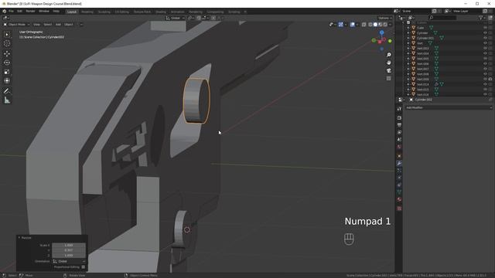Expand the Cube object in outliner
Image resolution: width=495 pixels, height=278 pixels.
click(x=408, y=28)
